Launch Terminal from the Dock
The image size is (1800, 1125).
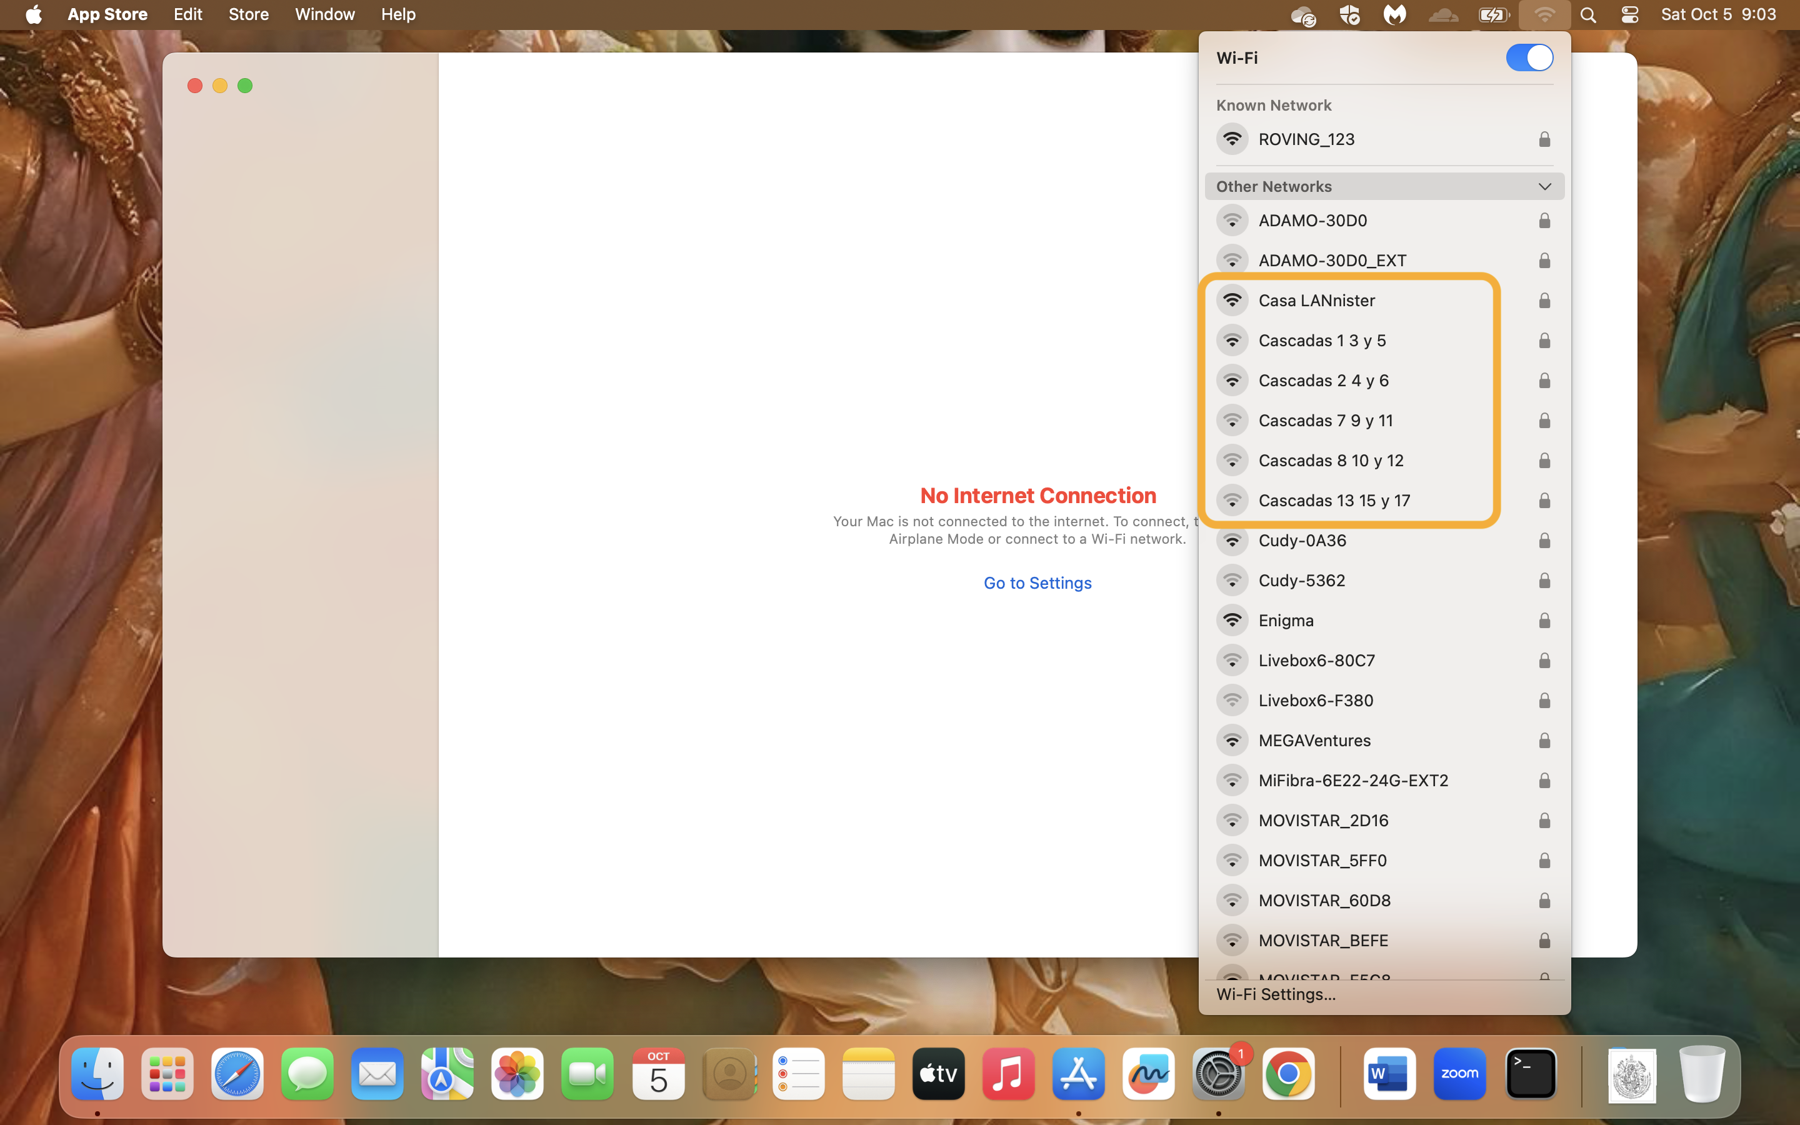1531,1074
